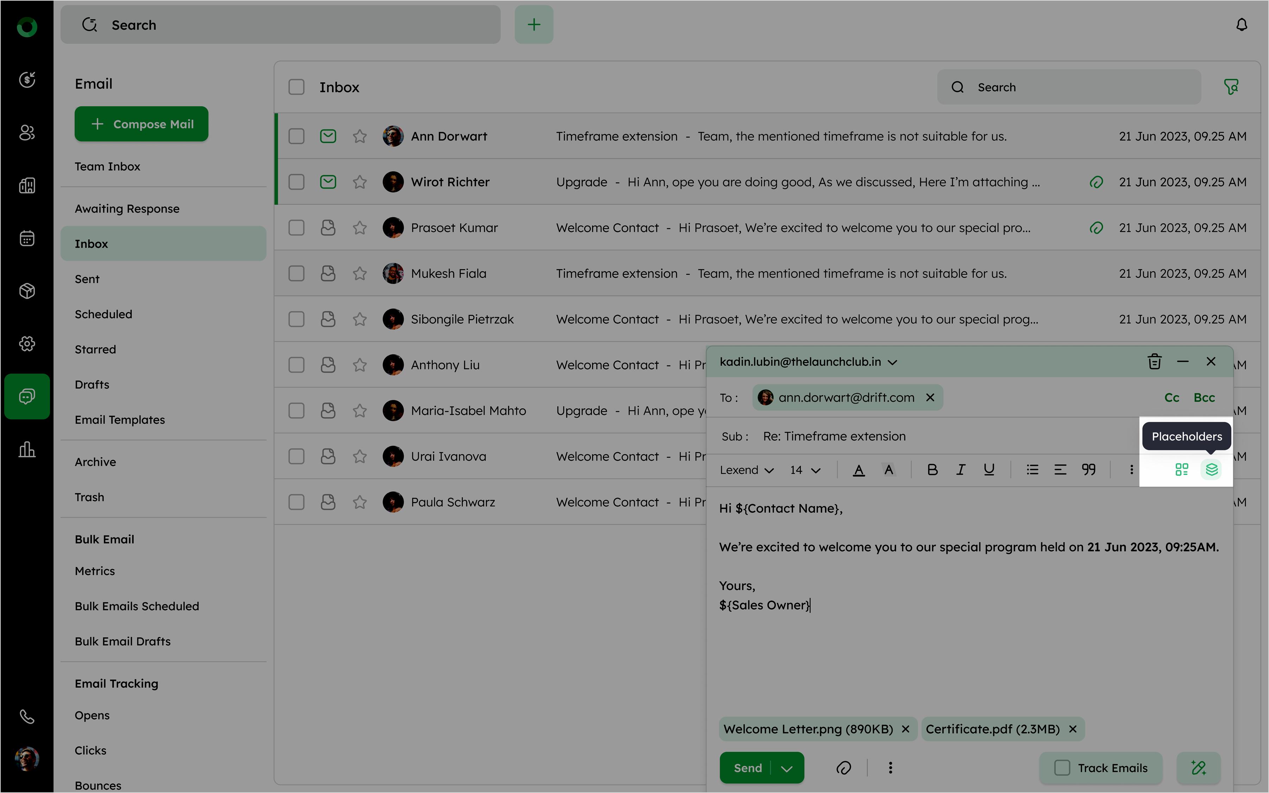Add Bcc recipients
The image size is (1269, 793).
pos(1204,398)
